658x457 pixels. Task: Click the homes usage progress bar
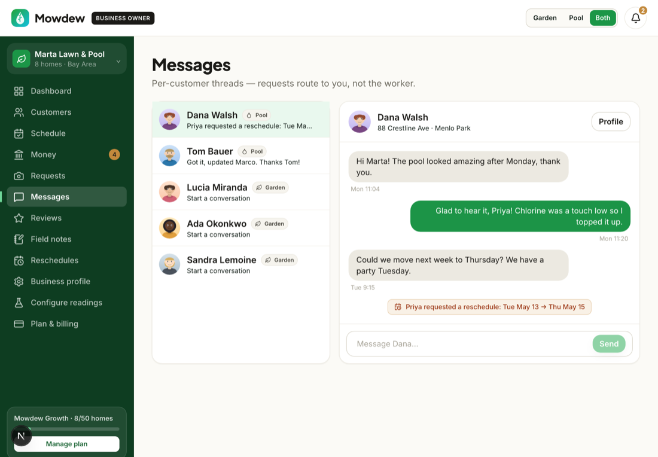(67, 429)
